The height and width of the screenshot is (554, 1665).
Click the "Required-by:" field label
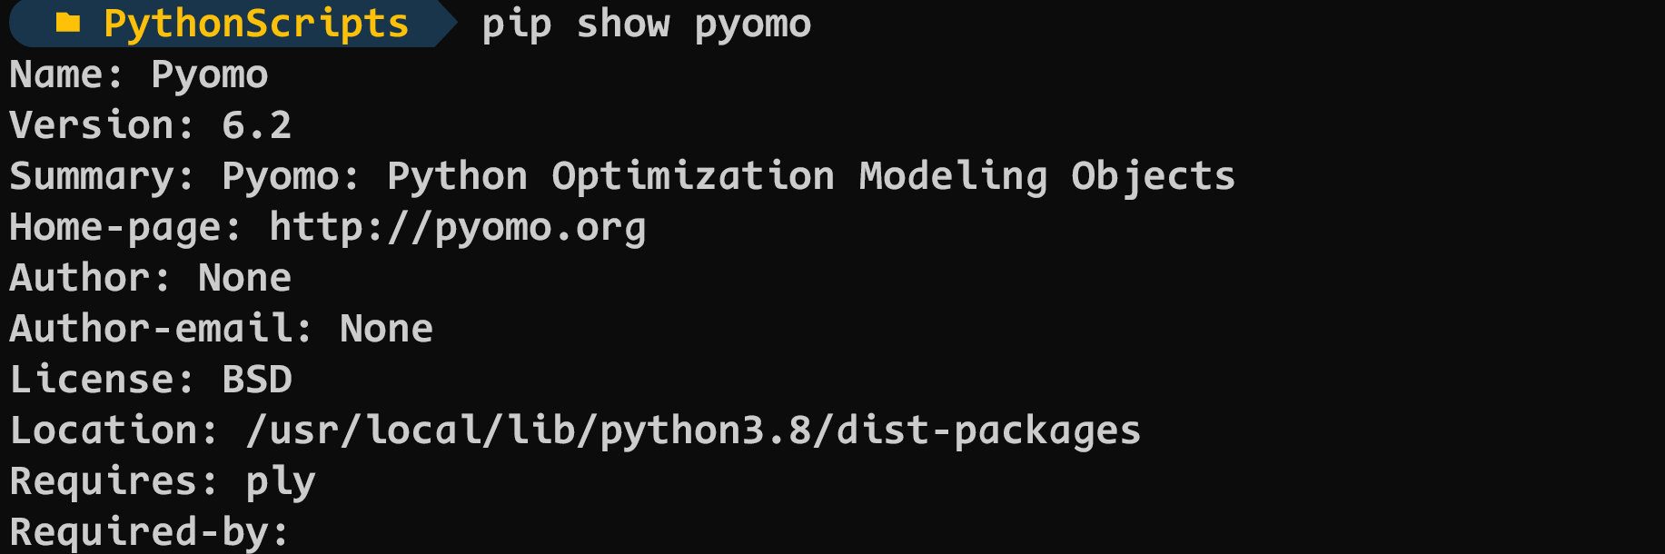pyautogui.click(x=149, y=532)
